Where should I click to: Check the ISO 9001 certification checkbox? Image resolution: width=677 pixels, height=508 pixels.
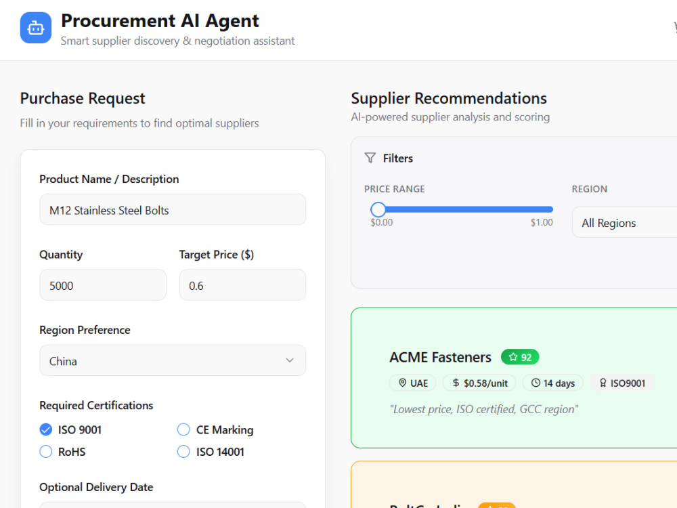coord(46,430)
